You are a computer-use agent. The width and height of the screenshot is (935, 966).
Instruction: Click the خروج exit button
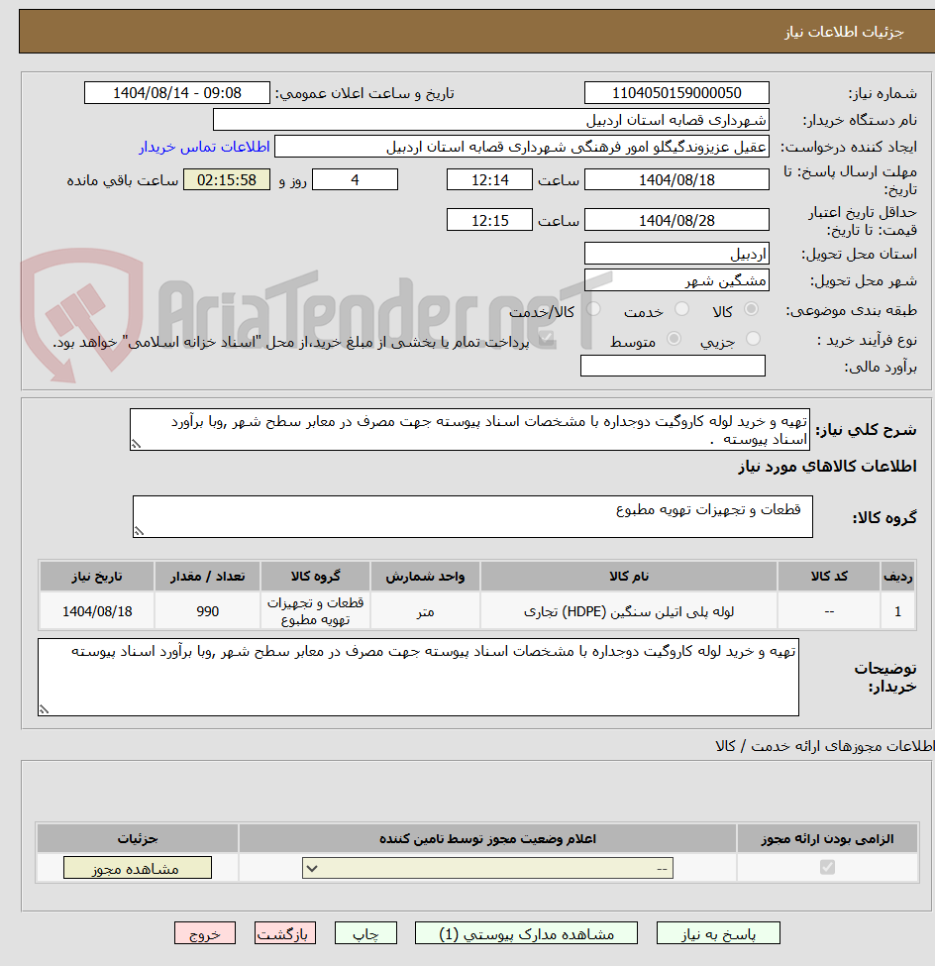pyautogui.click(x=205, y=933)
